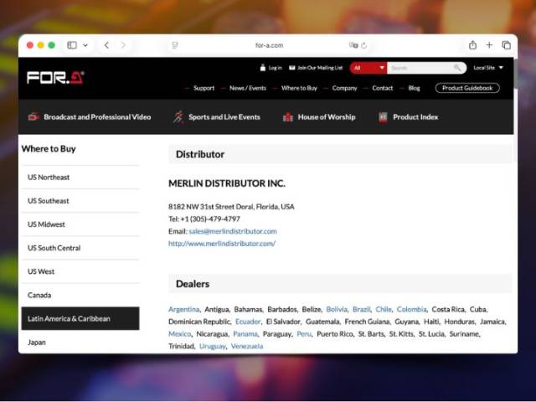Click the House of Worship building icon
The height and width of the screenshot is (402, 536).
288,117
